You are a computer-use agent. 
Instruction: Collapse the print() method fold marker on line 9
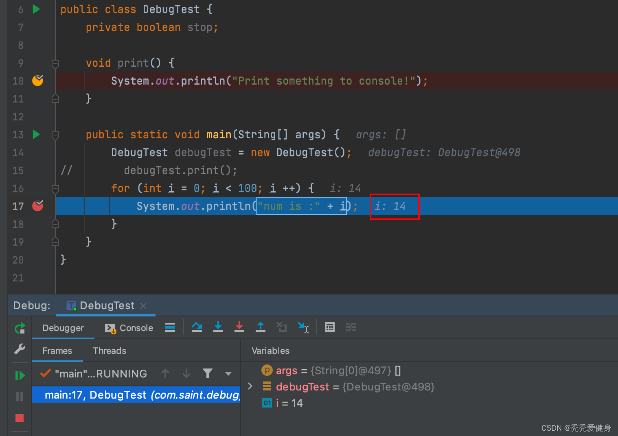tap(55, 63)
